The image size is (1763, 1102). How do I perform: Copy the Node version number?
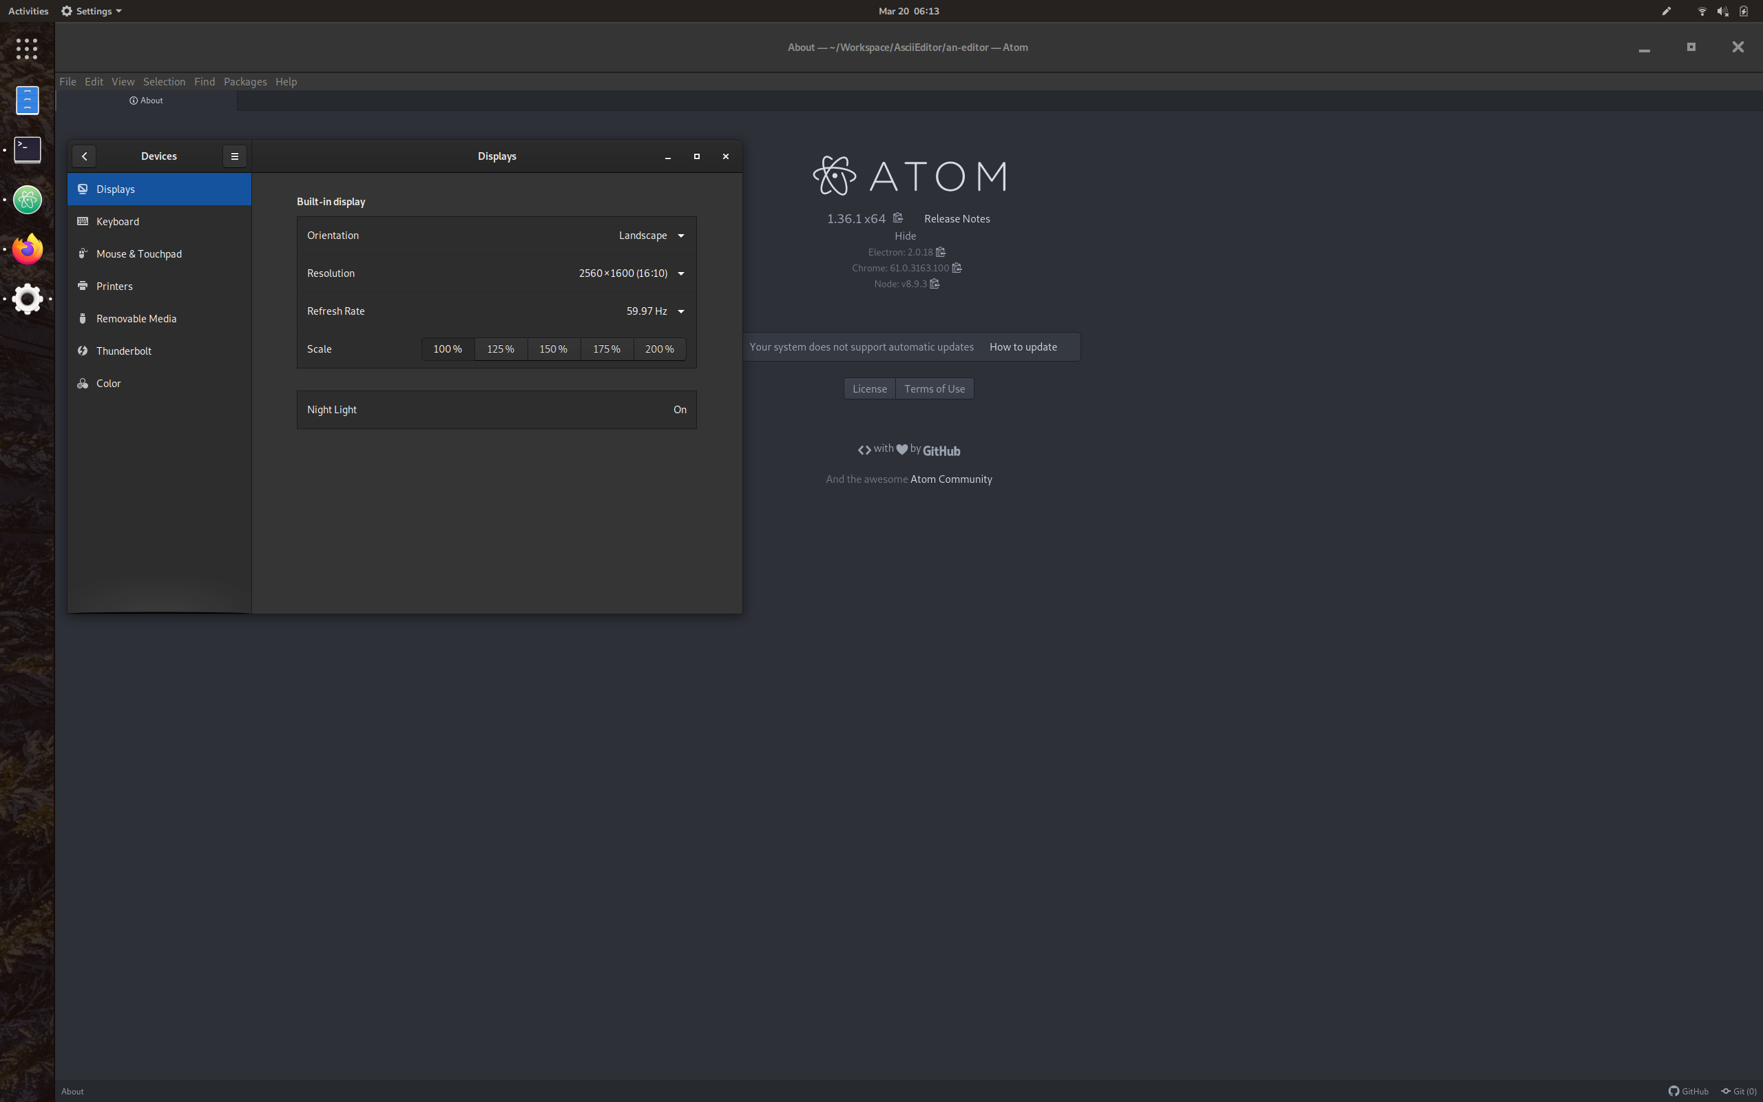(935, 284)
